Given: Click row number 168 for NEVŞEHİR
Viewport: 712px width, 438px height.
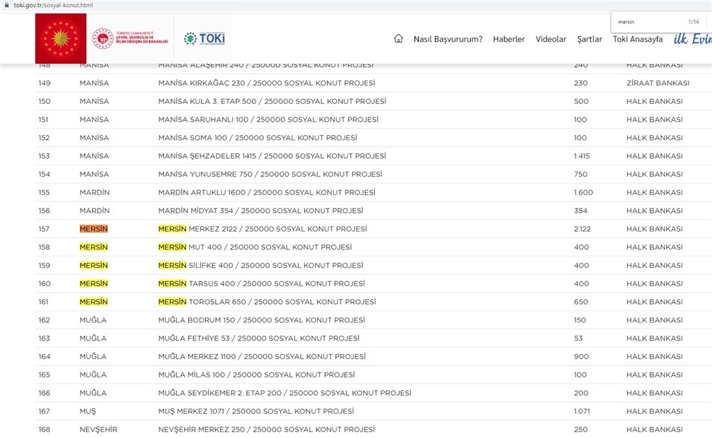Looking at the screenshot, I should 44,429.
